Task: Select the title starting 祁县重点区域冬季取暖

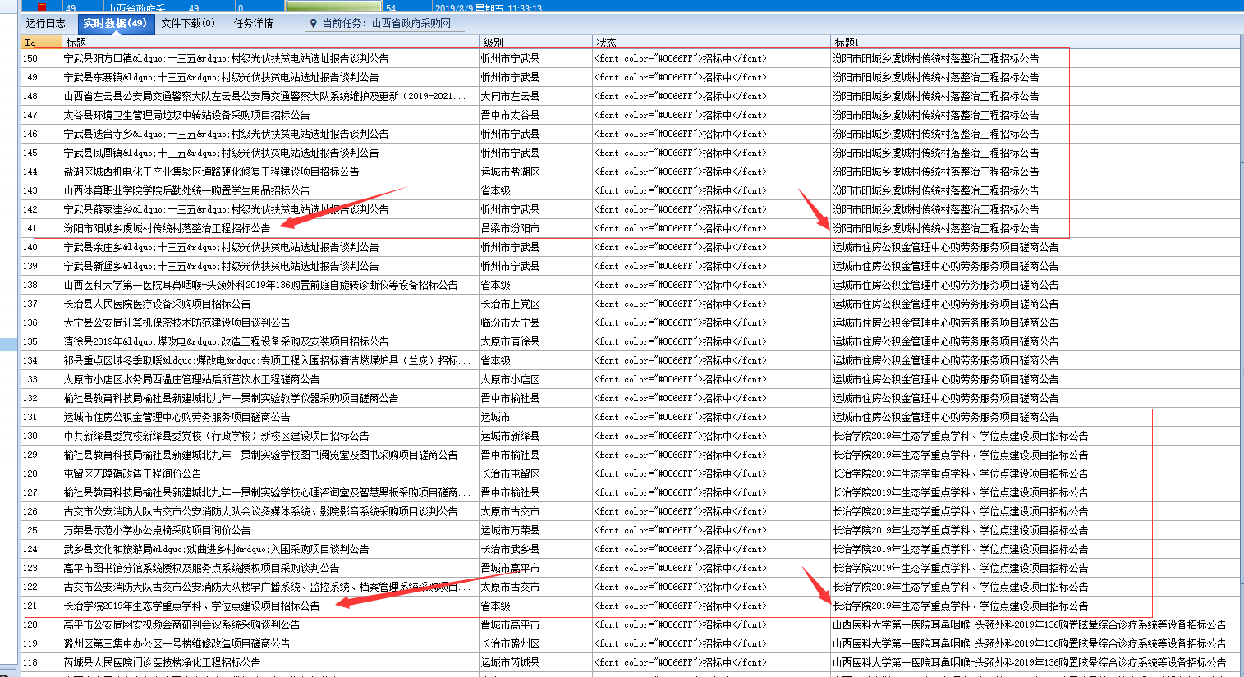Action: tap(271, 360)
